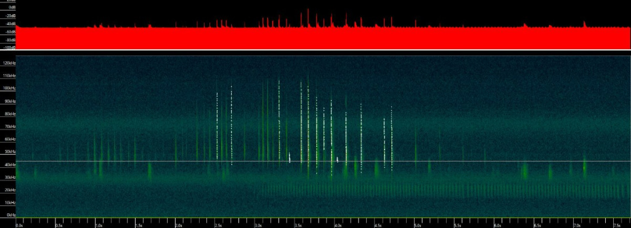Click the 40kHz frequency axis label

tap(10, 165)
